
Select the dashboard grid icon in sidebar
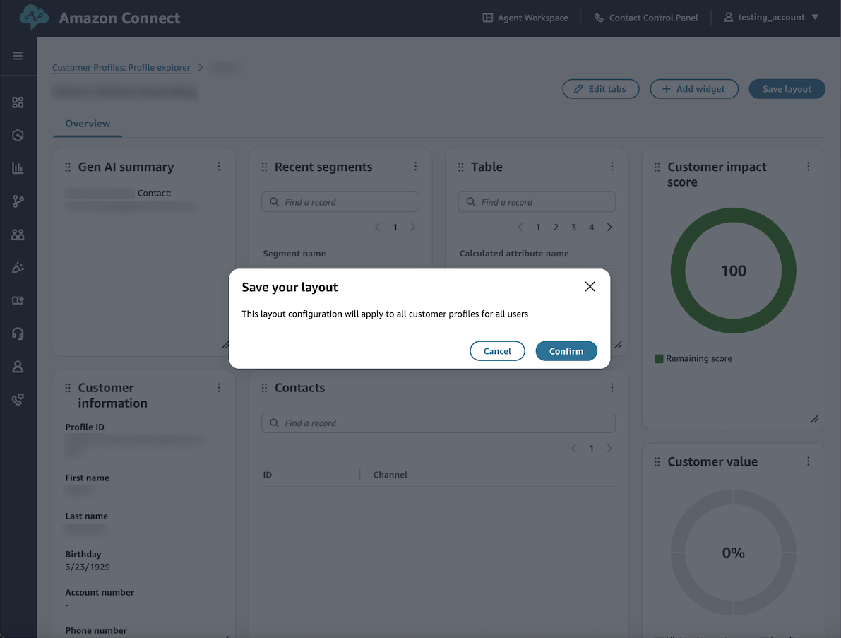(x=19, y=102)
